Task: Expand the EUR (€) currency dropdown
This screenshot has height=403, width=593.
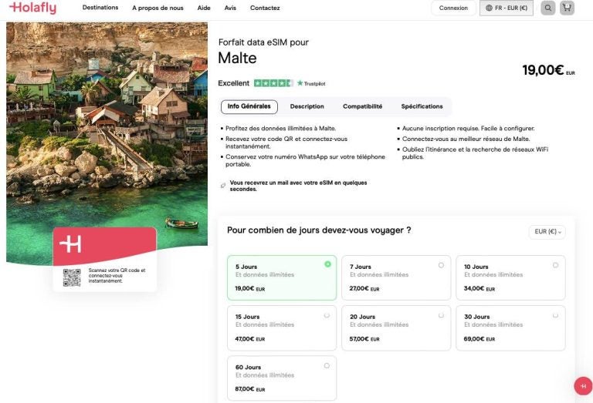Action: 547,232
